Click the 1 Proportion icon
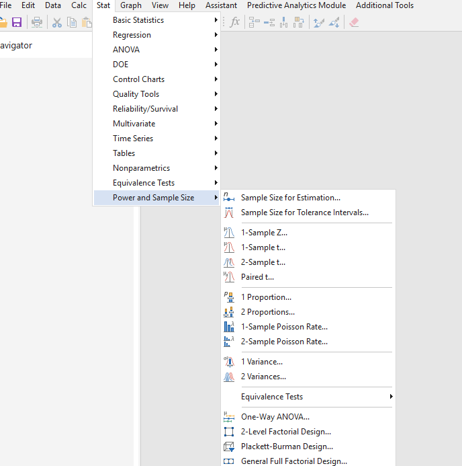The height and width of the screenshot is (466, 462). coord(229,297)
